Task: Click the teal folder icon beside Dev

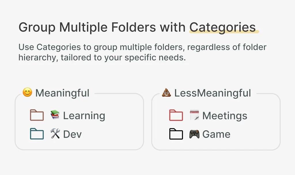Action: click(x=37, y=134)
